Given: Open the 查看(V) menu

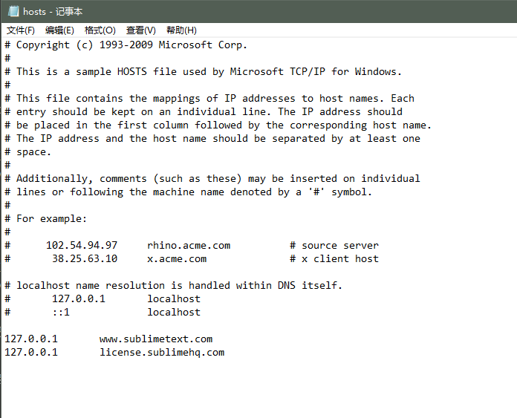Looking at the screenshot, I should [141, 30].
